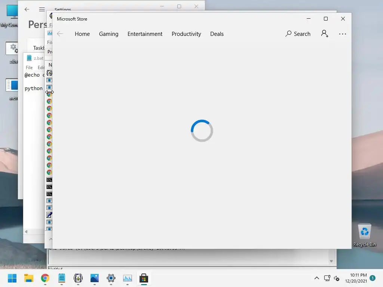Image resolution: width=383 pixels, height=287 pixels.
Task: Switch to the Gaming tab
Action: click(x=108, y=34)
